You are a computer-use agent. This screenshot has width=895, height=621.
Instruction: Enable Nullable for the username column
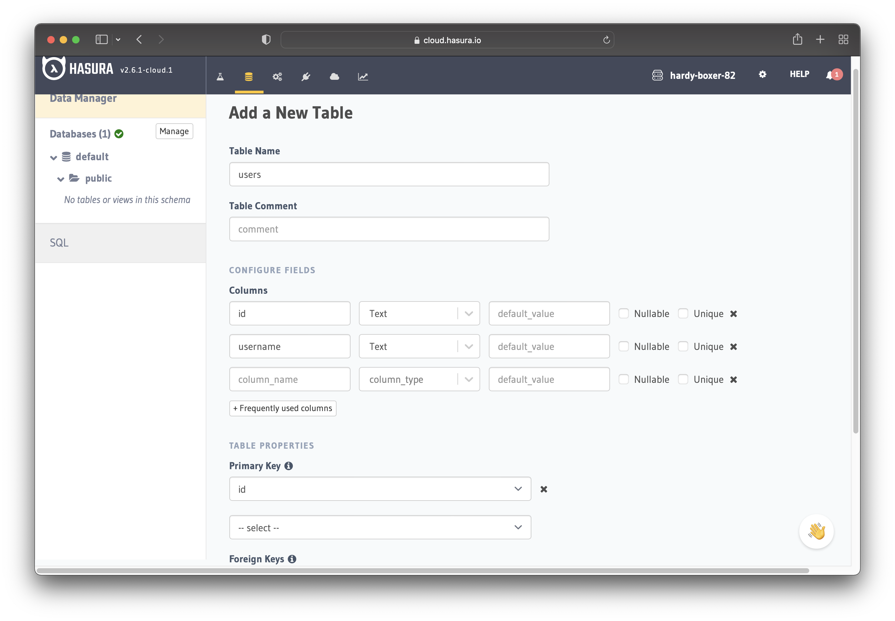(624, 346)
